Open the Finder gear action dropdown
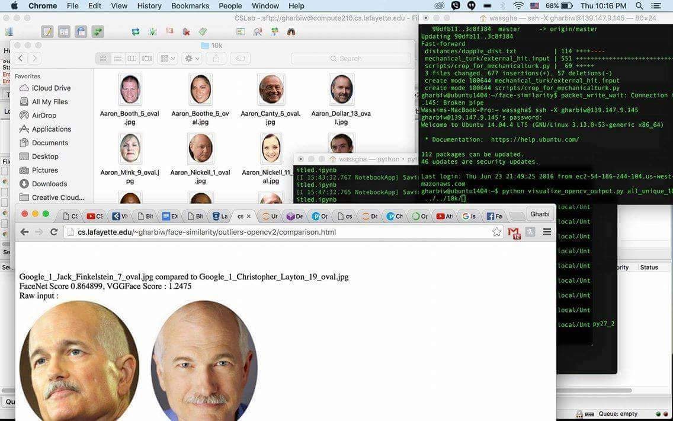The width and height of the screenshot is (673, 421). click(x=192, y=58)
